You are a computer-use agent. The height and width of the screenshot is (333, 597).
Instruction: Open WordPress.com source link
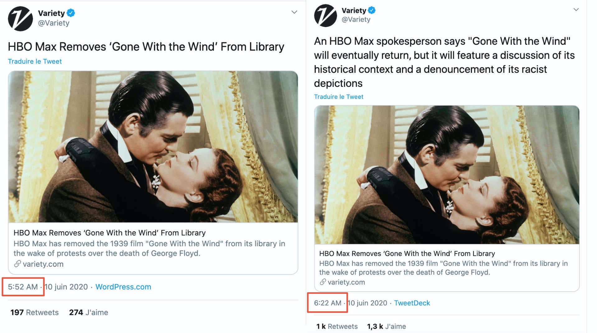123,287
